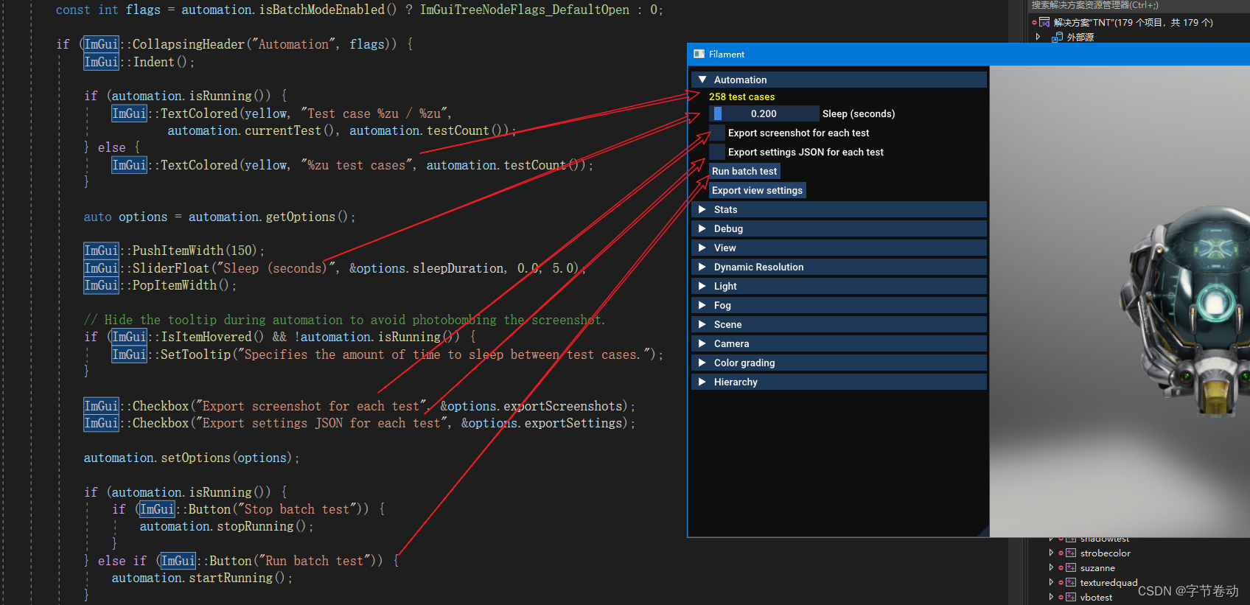
Task: Expand the Stats section
Action: click(839, 209)
